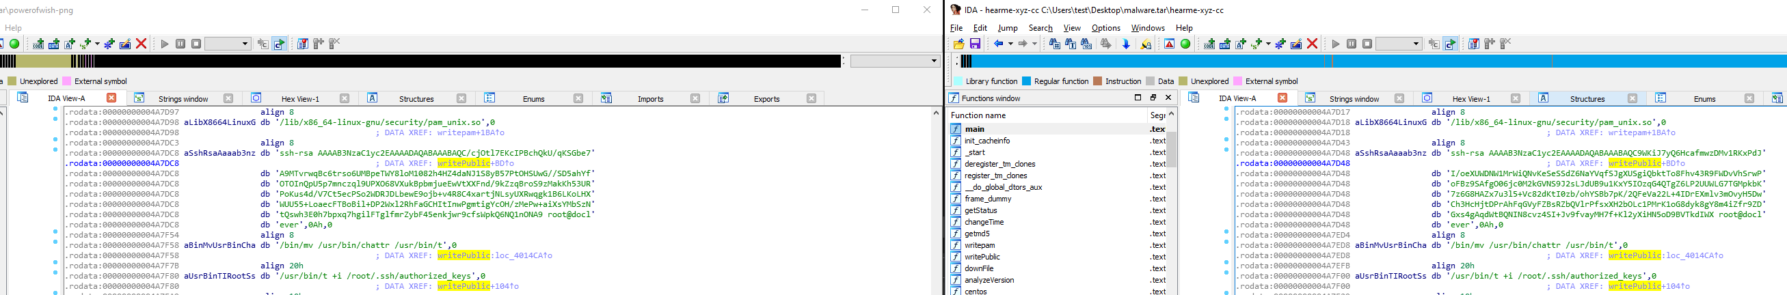Click the blue star icon in hearme-xyz-cc toolbar
This screenshot has height=295, width=1787.
(1280, 44)
